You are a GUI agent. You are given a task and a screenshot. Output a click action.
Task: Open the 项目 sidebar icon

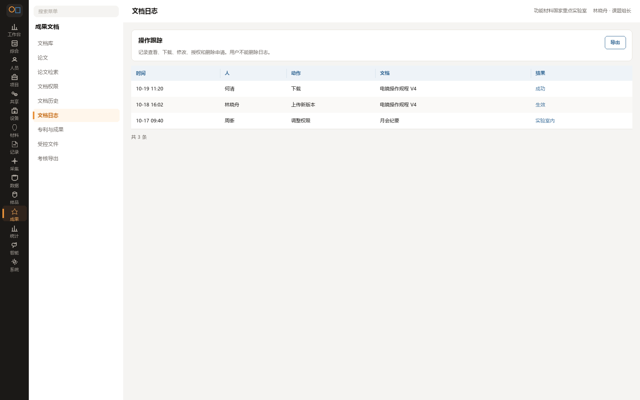click(x=14, y=80)
